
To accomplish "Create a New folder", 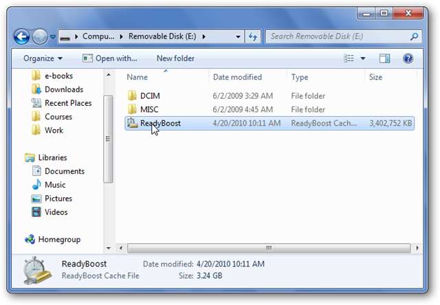I will tap(175, 58).
